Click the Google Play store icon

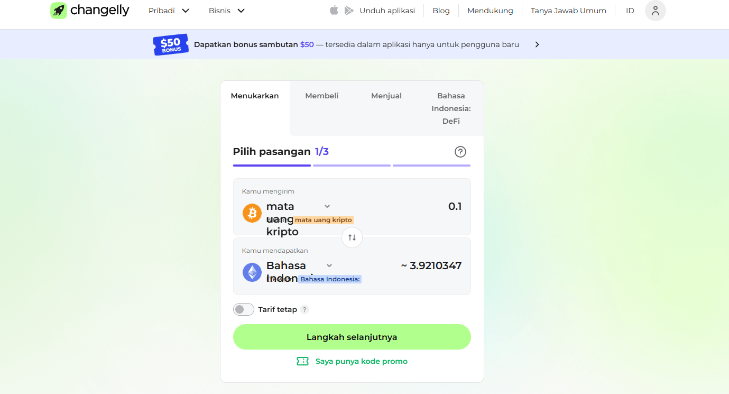pos(349,11)
